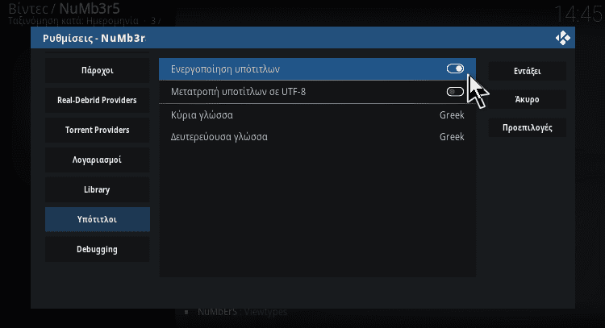Confirm settings with Εντάξει button
Screen dimensions: 605x328
coord(528,71)
